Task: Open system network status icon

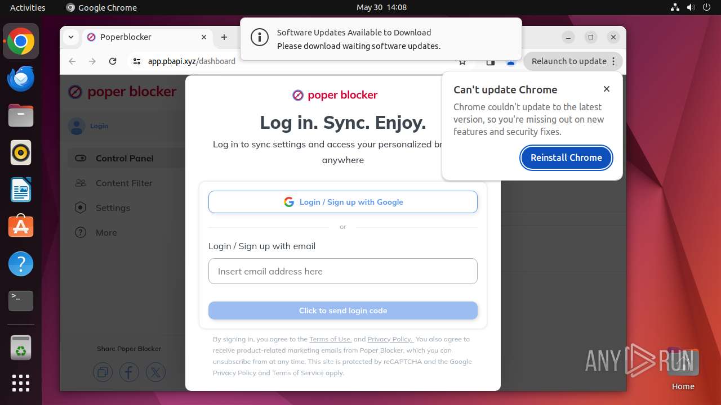Action: [675, 7]
